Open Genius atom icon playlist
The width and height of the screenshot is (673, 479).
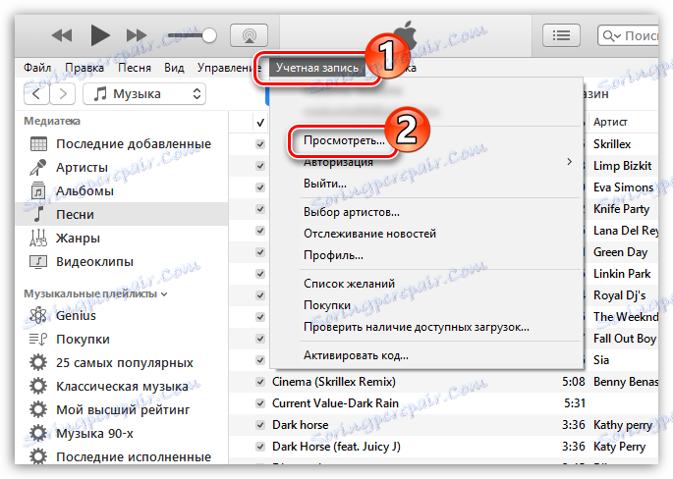tap(38, 316)
